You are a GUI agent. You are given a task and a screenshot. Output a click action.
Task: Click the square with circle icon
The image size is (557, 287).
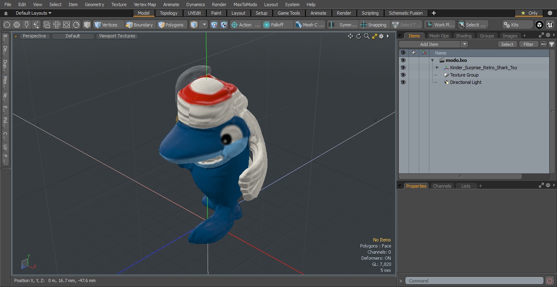[x=66, y=25]
